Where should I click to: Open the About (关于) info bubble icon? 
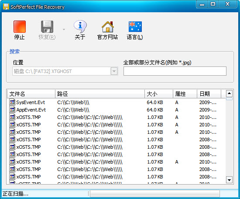coord(80,26)
